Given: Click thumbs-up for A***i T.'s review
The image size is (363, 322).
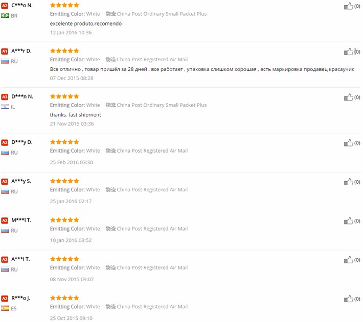Looking at the screenshot, I should [x=349, y=260].
